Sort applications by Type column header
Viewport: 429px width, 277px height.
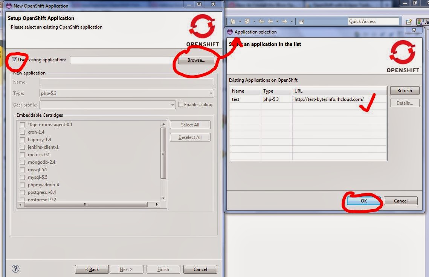276,91
